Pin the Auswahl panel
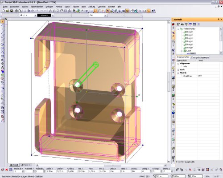Image resolution: width=223 pixels, height=178 pixels. [219, 19]
